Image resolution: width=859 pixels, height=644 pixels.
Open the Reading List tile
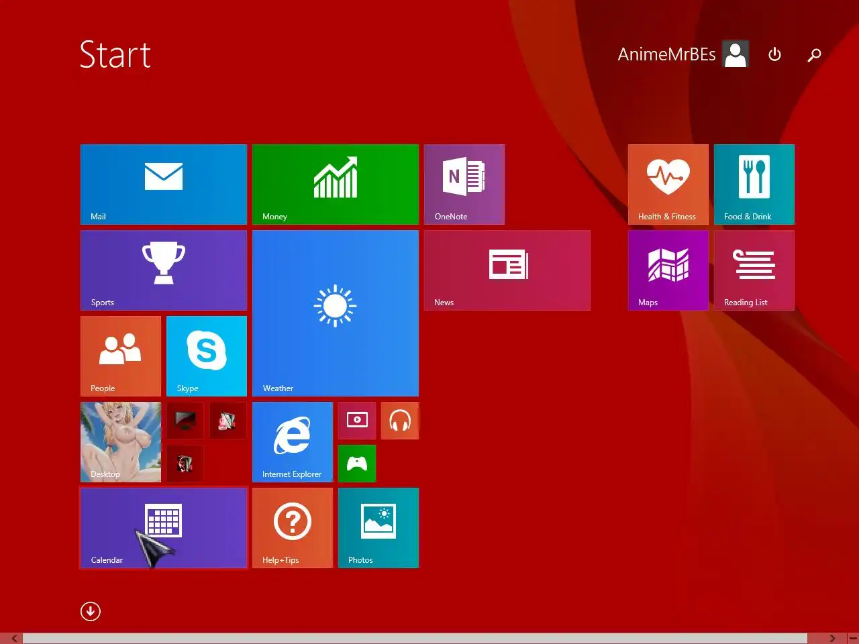(x=754, y=270)
